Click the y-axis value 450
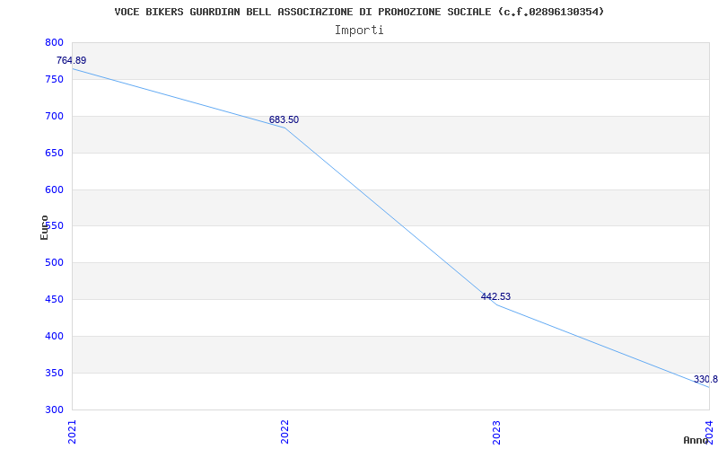 (54, 299)
